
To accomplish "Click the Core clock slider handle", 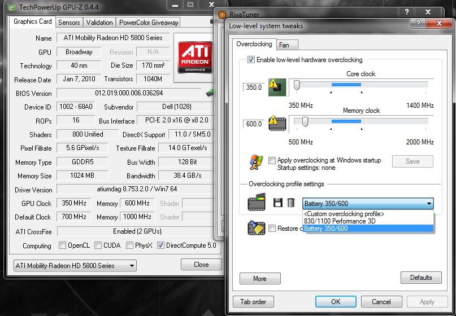I will coord(296,85).
